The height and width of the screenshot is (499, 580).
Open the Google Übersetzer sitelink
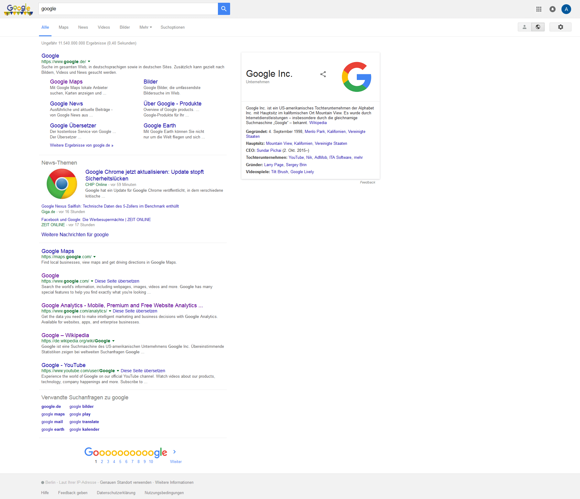pyautogui.click(x=73, y=126)
